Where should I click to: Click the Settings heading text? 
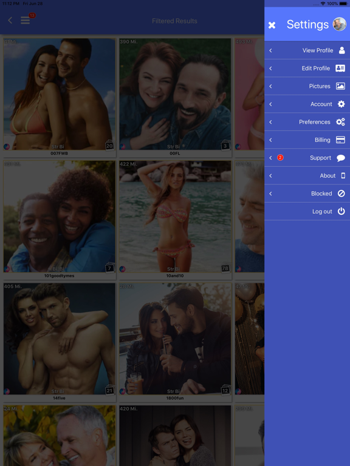click(307, 24)
